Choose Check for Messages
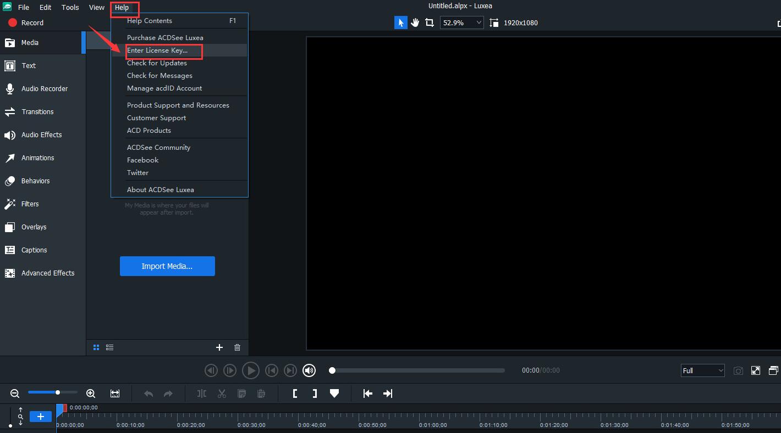 click(179, 75)
